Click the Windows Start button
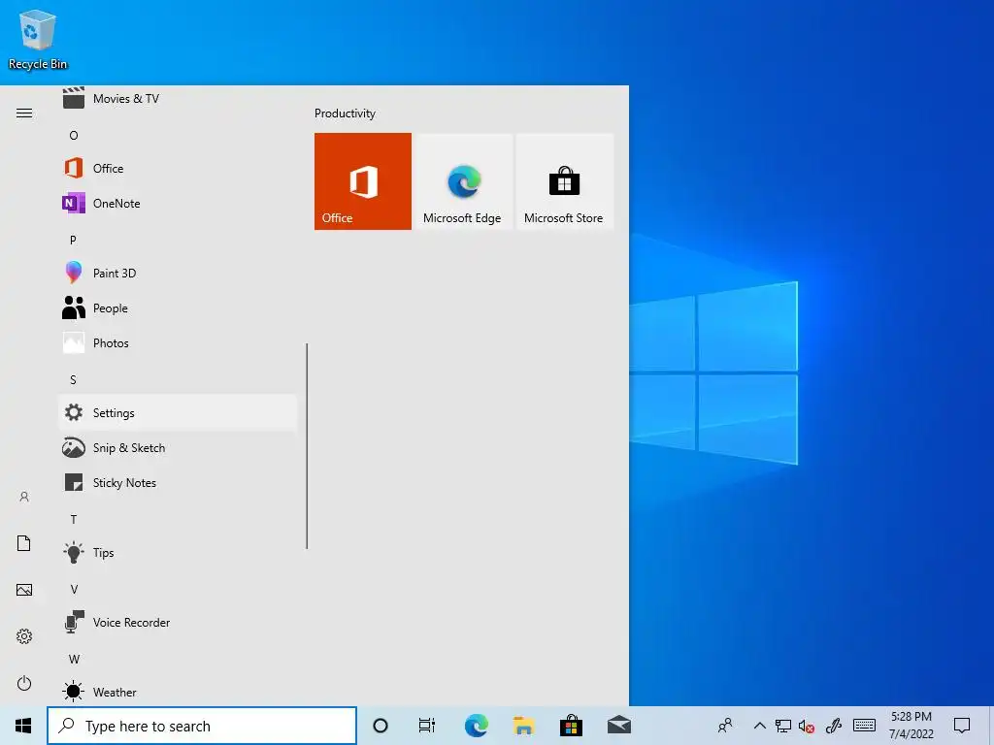Image resolution: width=994 pixels, height=745 pixels. (23, 726)
